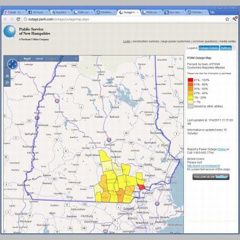Open the psnh.com/outagelist link
This screenshot has height=240, width=240.
click(204, 166)
